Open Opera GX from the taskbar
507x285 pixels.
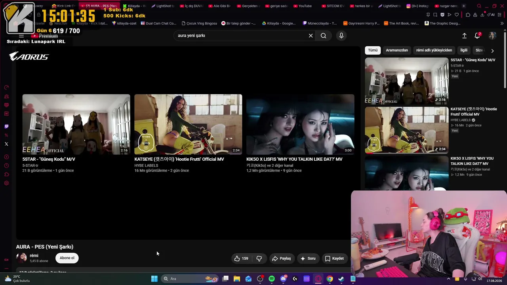318,279
